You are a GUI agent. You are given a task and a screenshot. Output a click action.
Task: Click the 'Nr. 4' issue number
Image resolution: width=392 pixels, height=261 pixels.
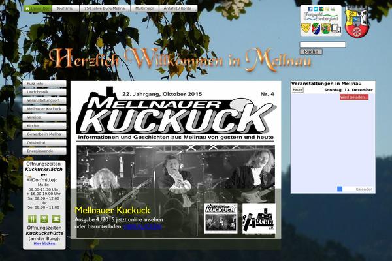click(267, 94)
